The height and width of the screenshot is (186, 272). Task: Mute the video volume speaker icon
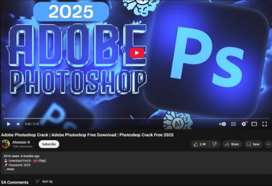18,124
